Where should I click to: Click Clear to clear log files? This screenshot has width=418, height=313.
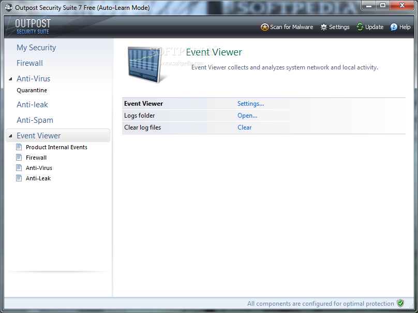245,127
